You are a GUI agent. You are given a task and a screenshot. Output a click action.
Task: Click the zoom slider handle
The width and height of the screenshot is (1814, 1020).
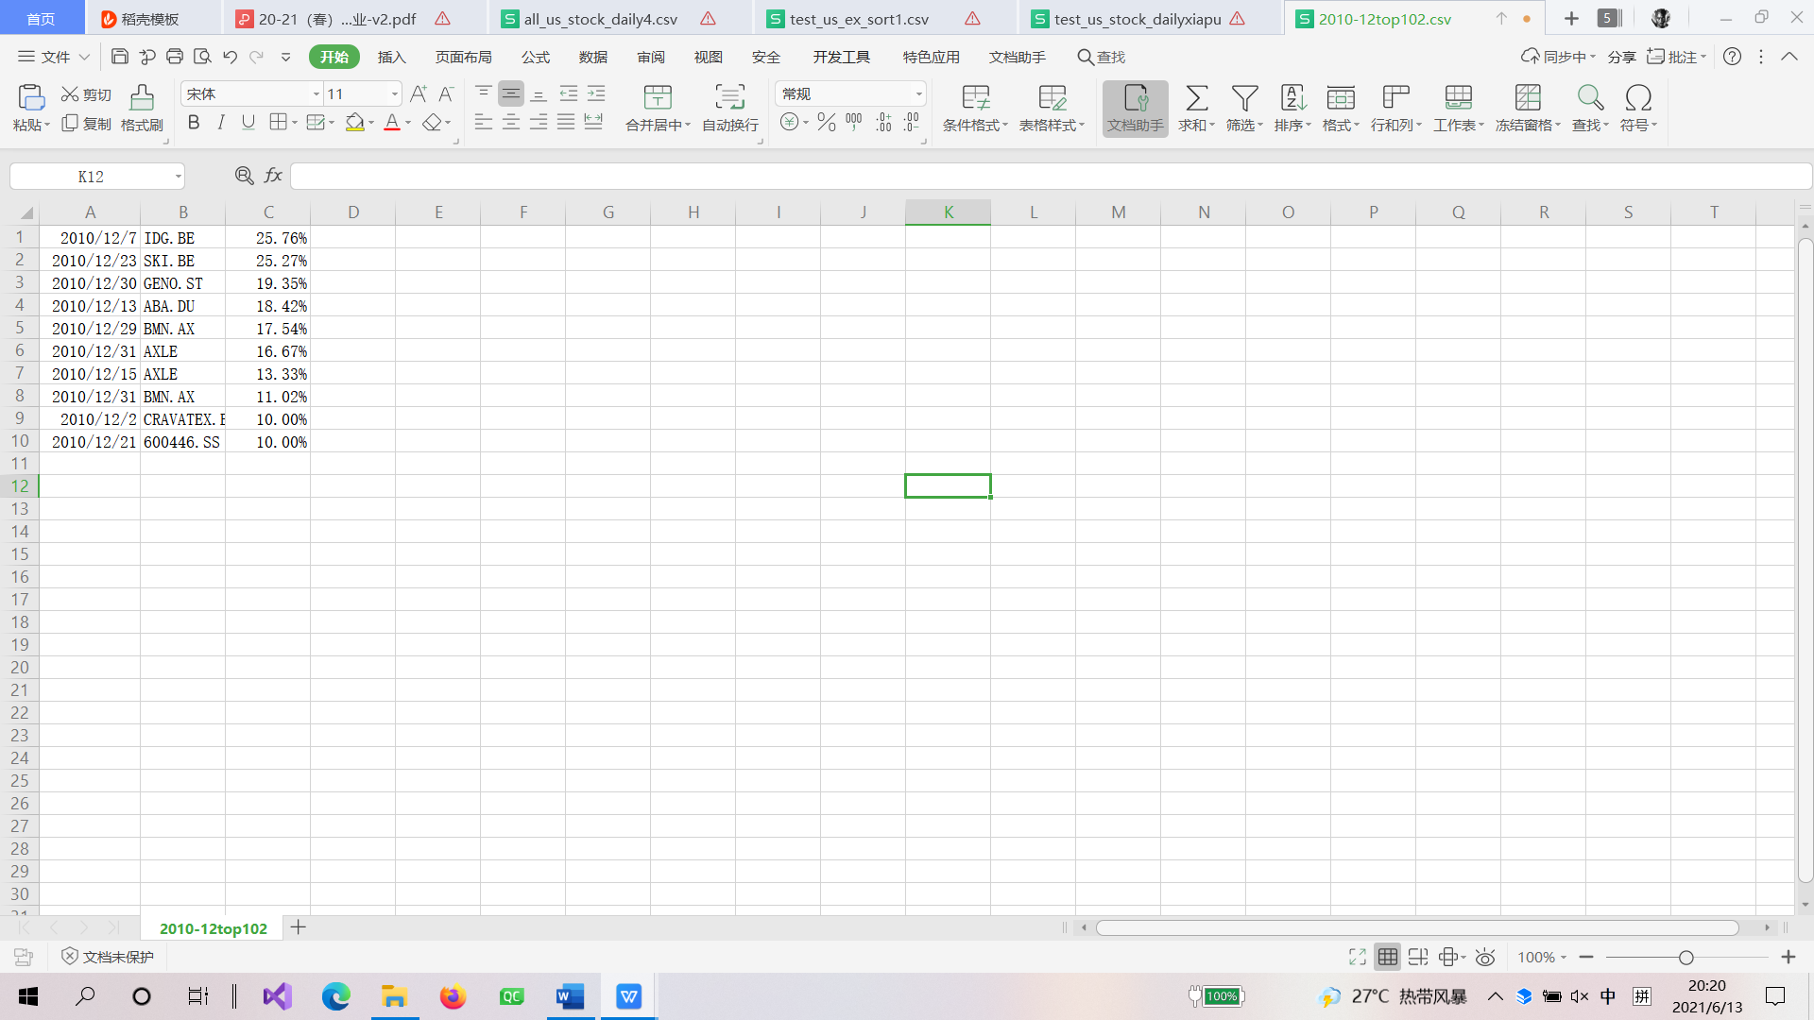tap(1686, 957)
